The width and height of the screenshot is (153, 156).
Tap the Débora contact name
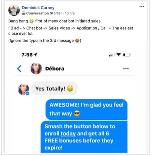[x=55, y=69]
